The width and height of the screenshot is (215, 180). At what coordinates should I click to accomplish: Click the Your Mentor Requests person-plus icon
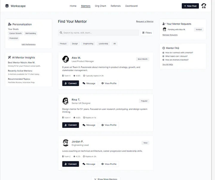pos(164,24)
